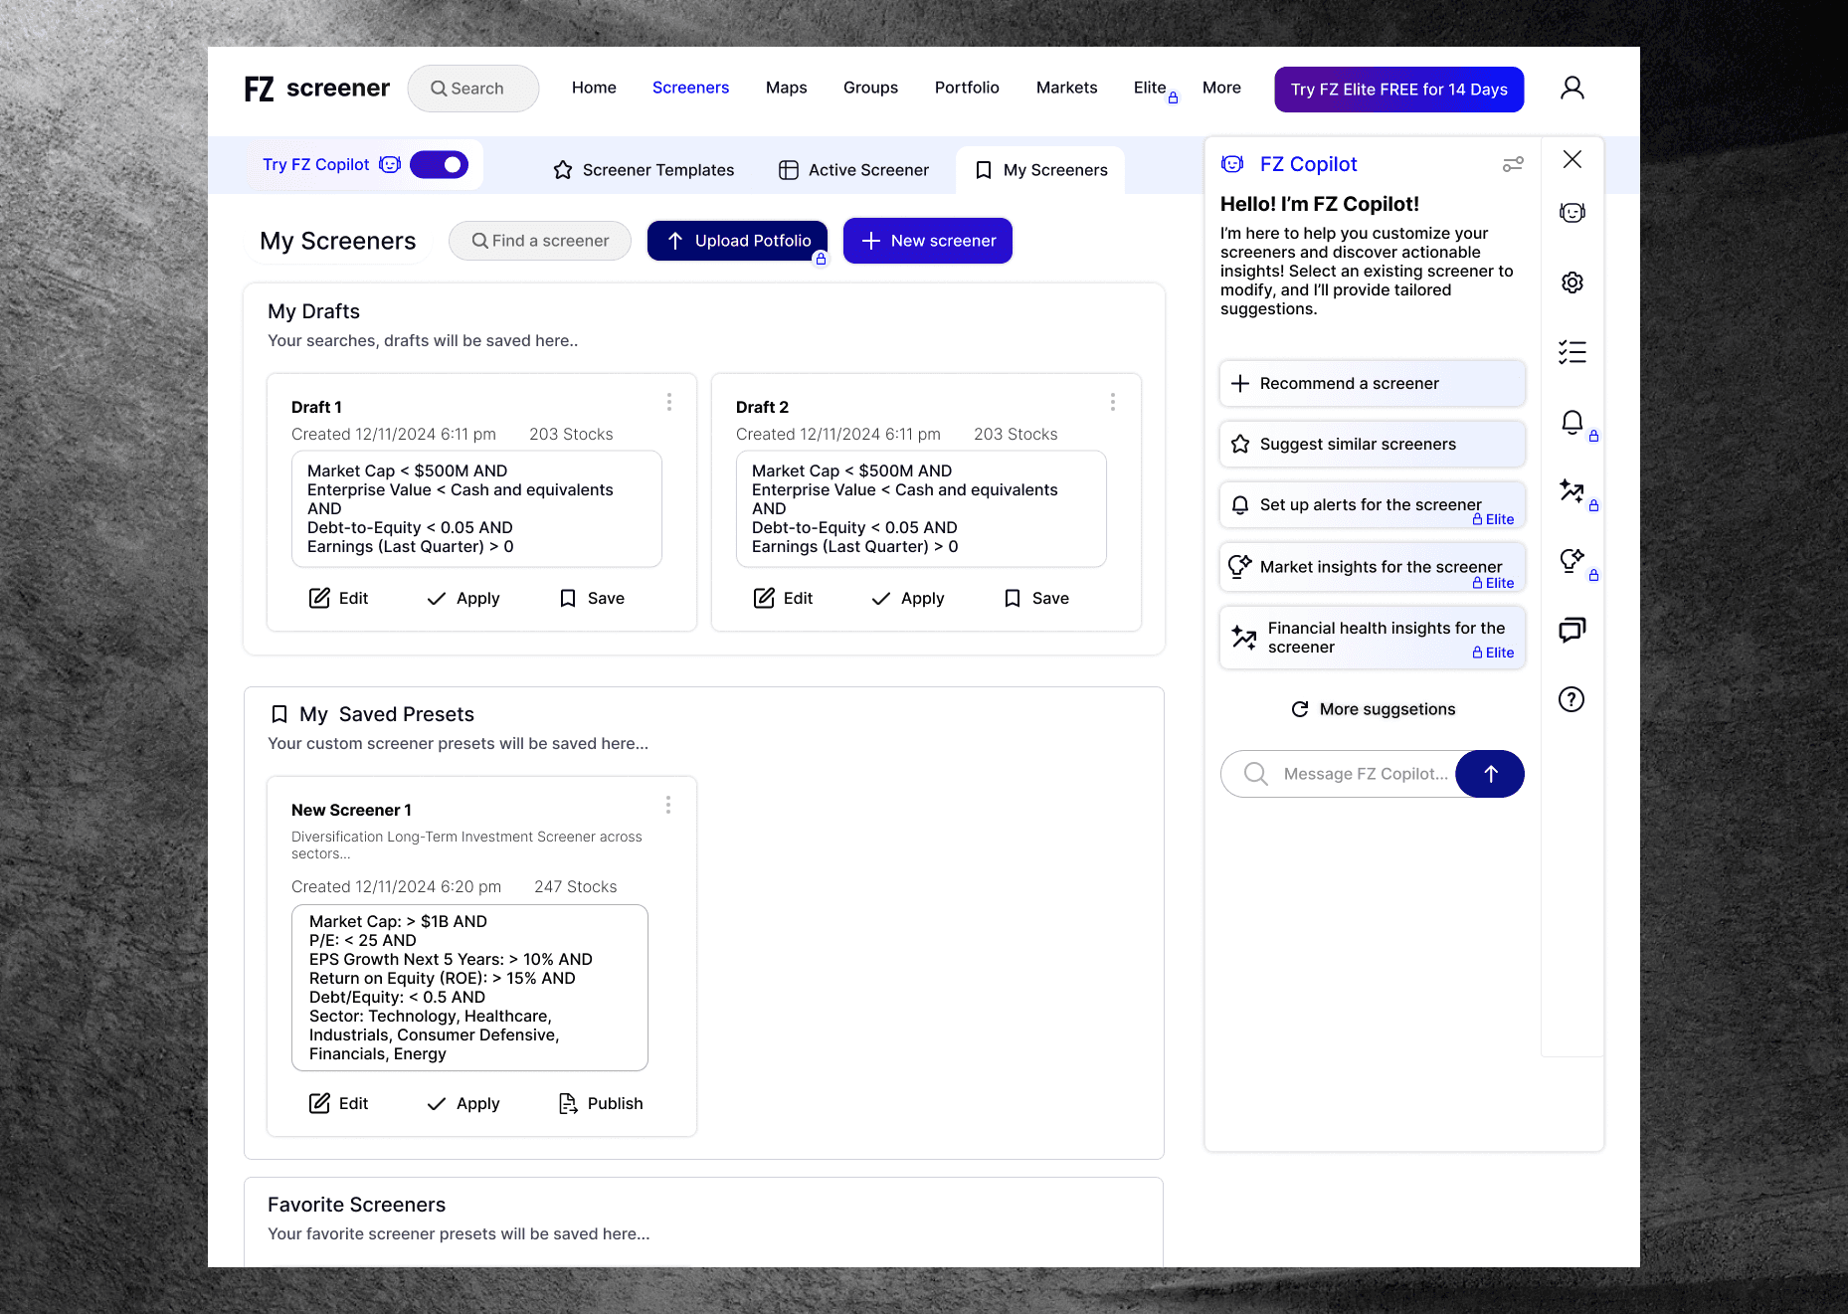This screenshot has height=1314, width=1848.
Task: Save Draft 2
Action: 1036,598
